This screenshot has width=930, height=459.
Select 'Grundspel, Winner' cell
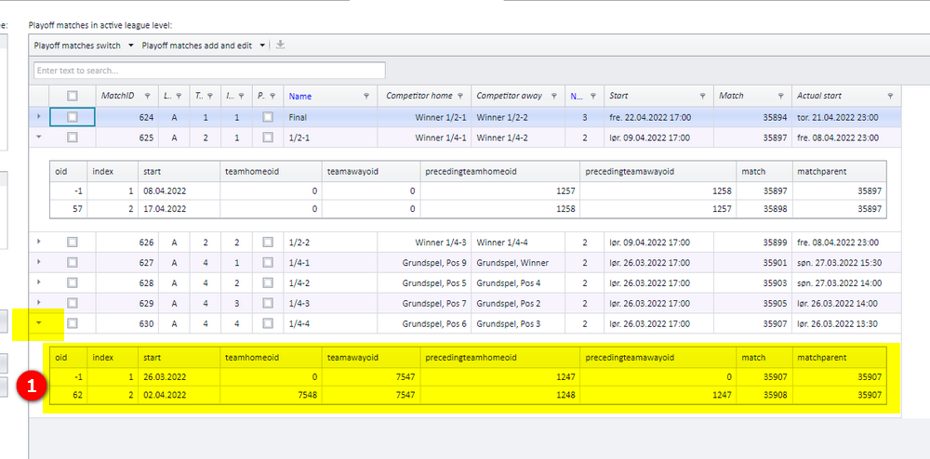(x=518, y=262)
